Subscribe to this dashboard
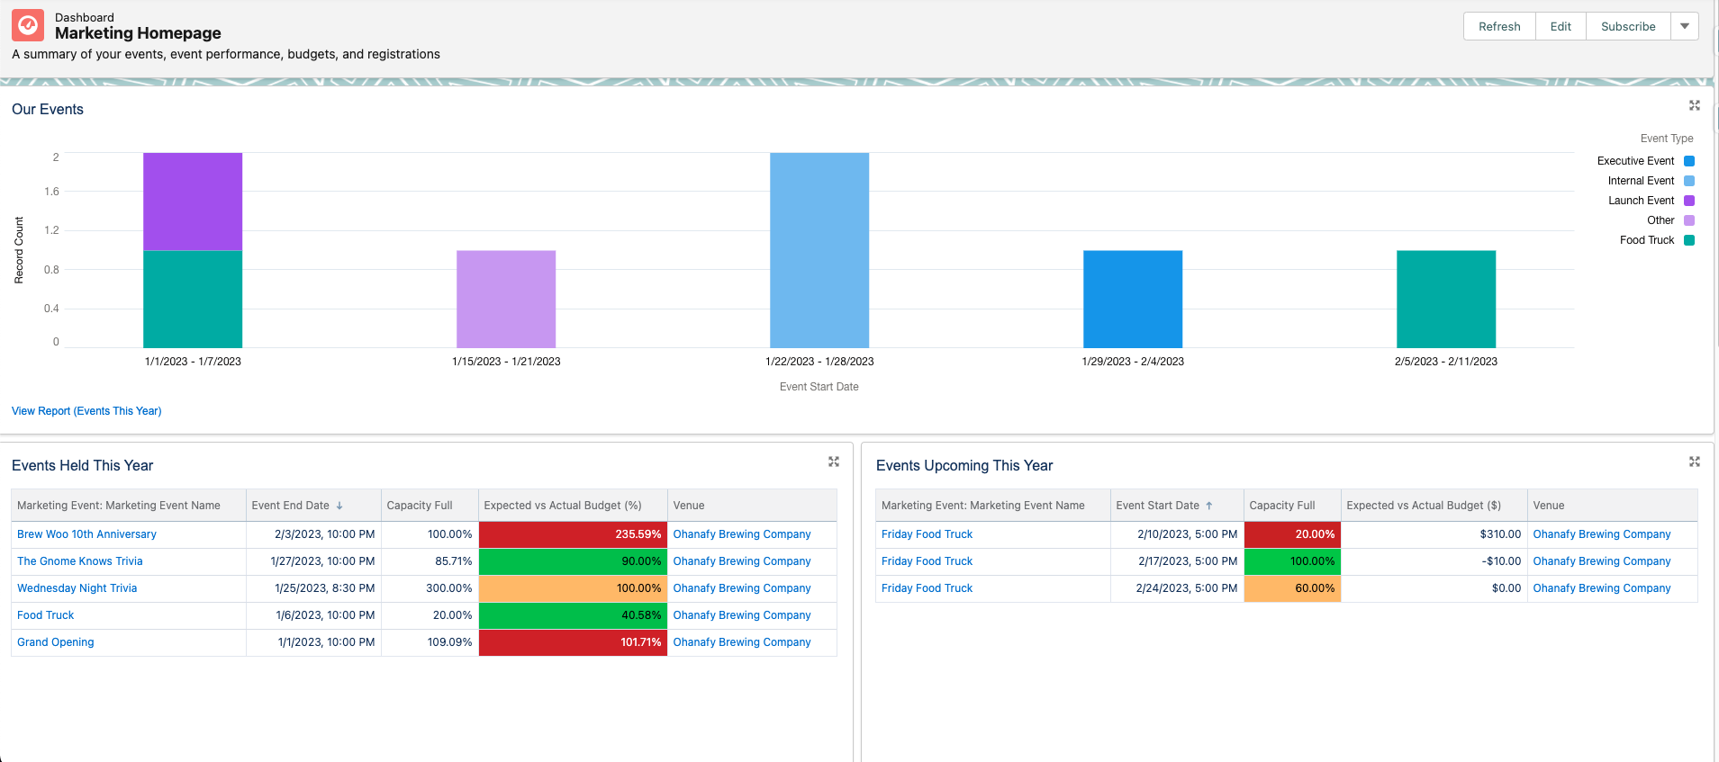Image resolution: width=1719 pixels, height=762 pixels. (1628, 26)
